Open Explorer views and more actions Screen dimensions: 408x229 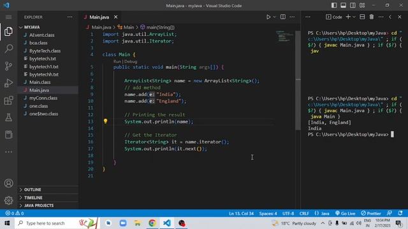point(70,17)
